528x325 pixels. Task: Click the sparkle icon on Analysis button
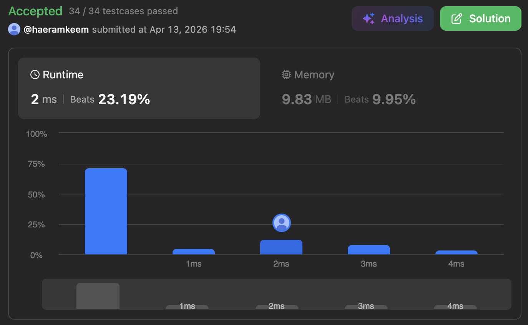[x=369, y=18]
